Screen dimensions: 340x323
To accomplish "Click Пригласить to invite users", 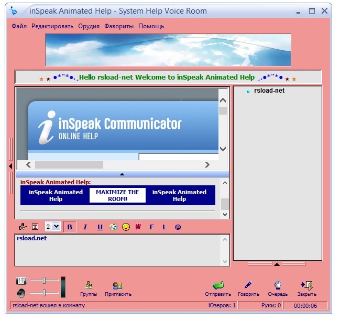I will coord(118,289).
